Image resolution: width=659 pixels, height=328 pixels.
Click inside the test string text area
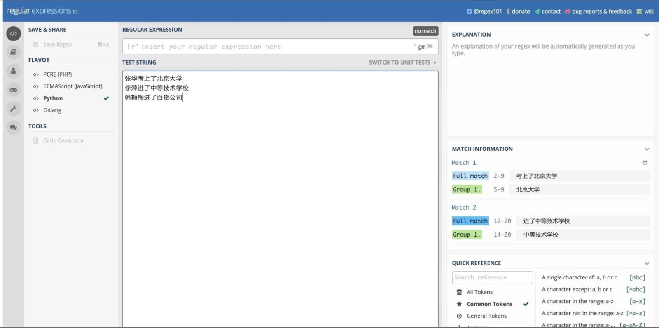tap(280, 199)
